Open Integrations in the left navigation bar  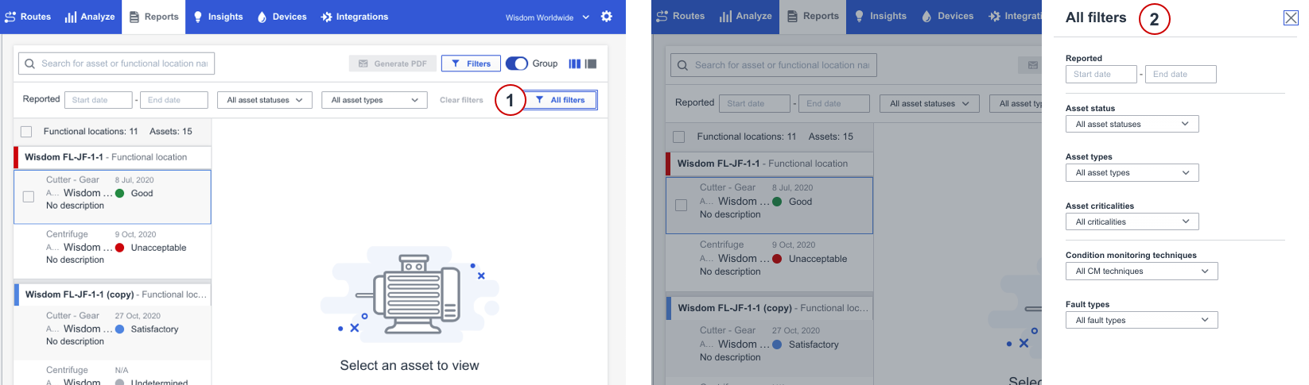pos(354,17)
